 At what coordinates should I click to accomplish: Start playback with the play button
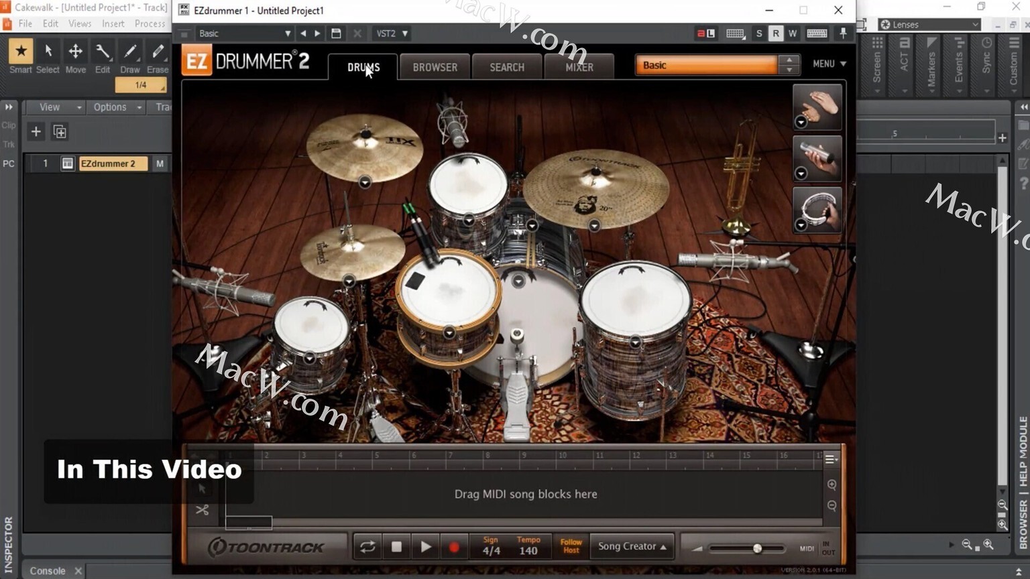425,547
